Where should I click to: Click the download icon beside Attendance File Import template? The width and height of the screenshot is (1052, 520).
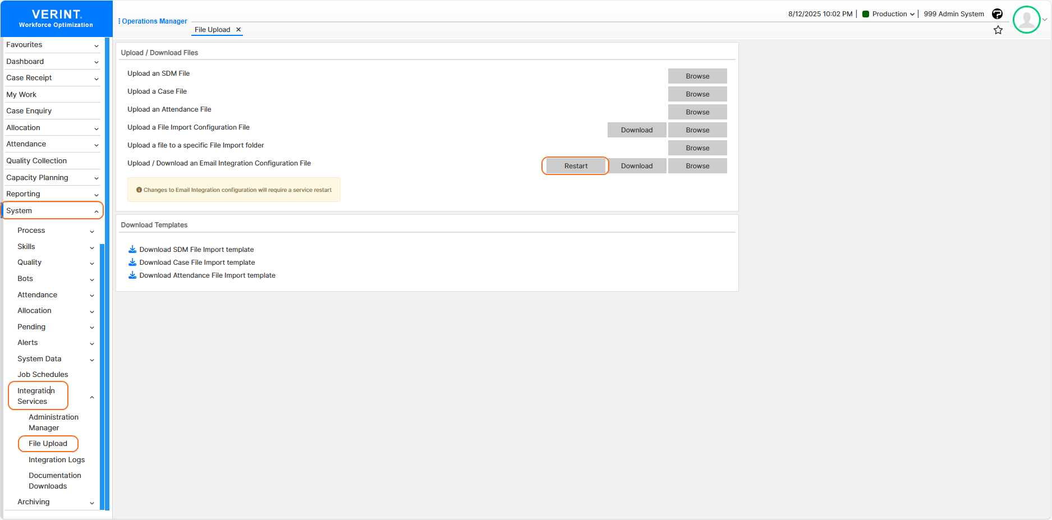132,275
